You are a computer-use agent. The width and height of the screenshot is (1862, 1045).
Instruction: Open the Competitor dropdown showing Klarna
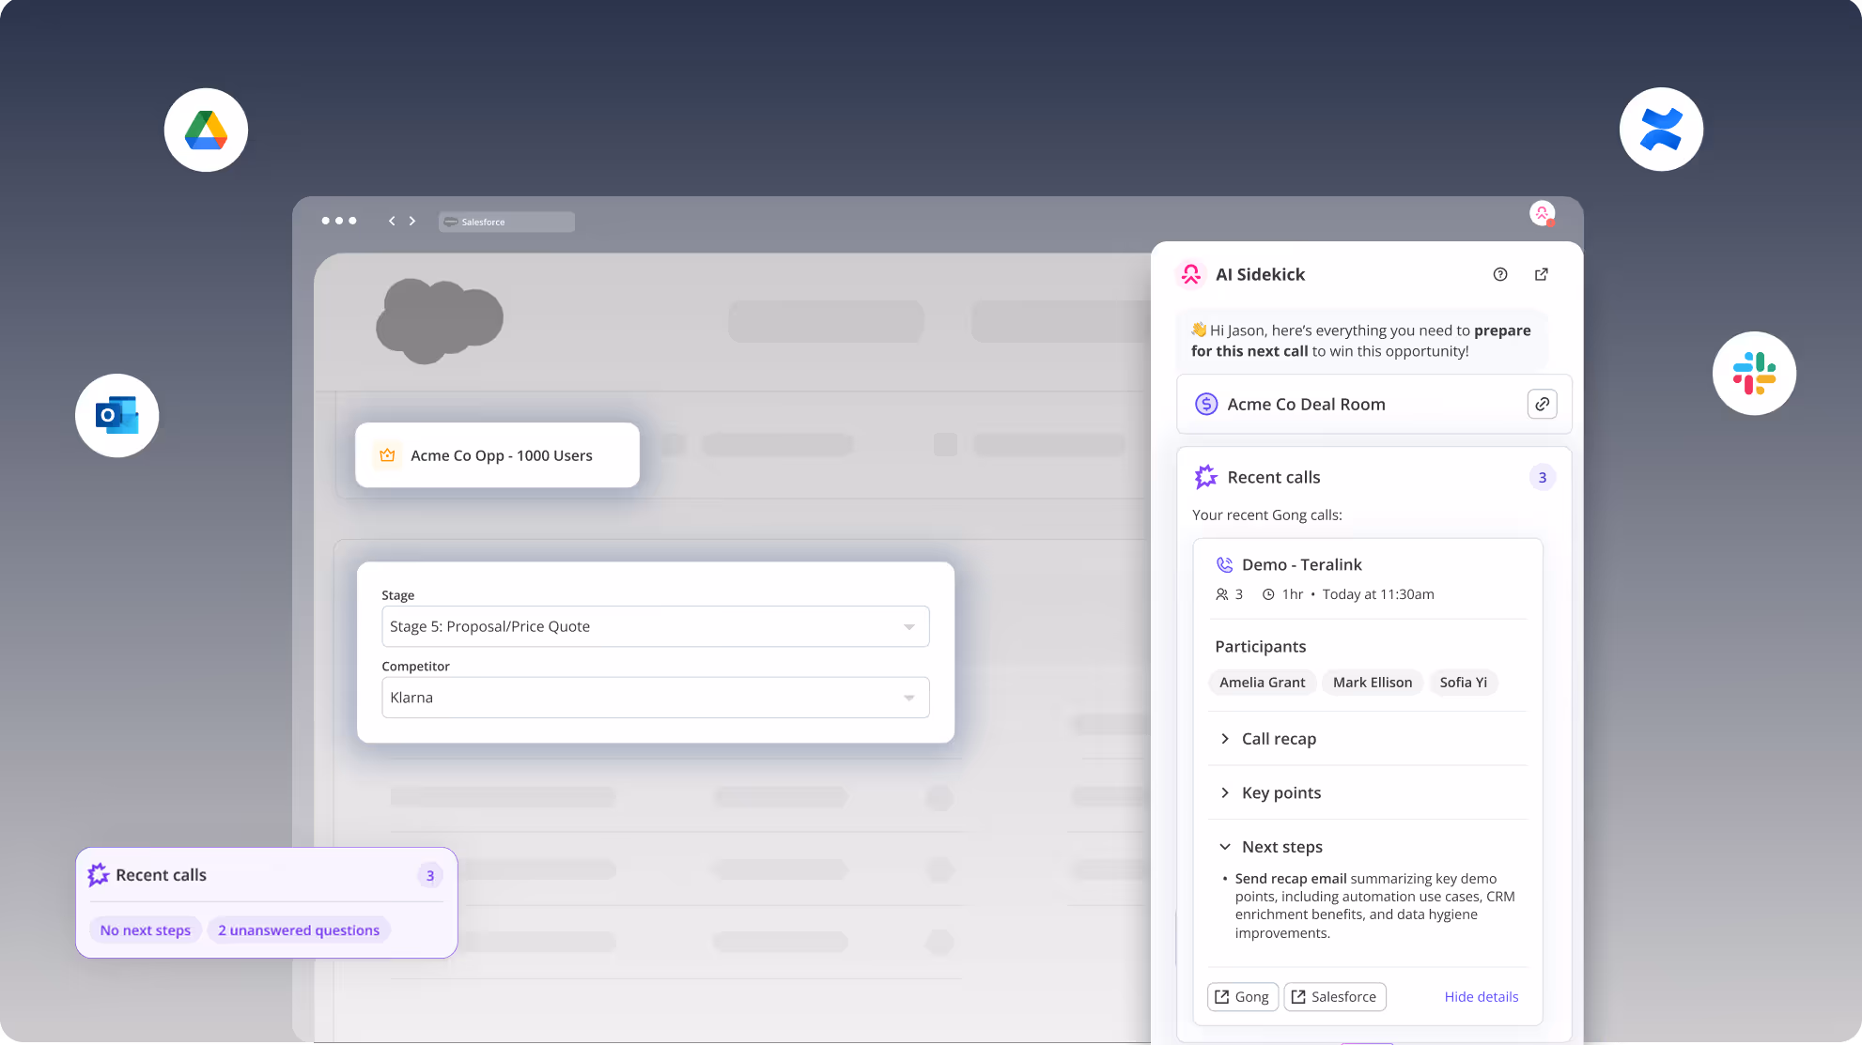pos(655,698)
